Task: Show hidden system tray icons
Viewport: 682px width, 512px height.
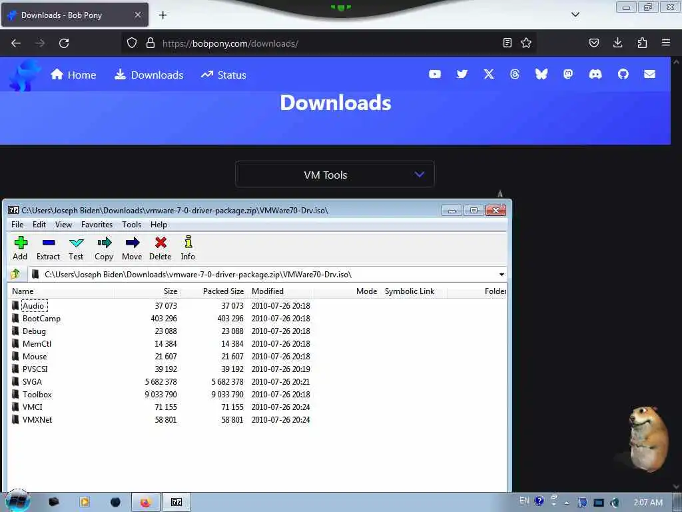Action: click(x=566, y=503)
